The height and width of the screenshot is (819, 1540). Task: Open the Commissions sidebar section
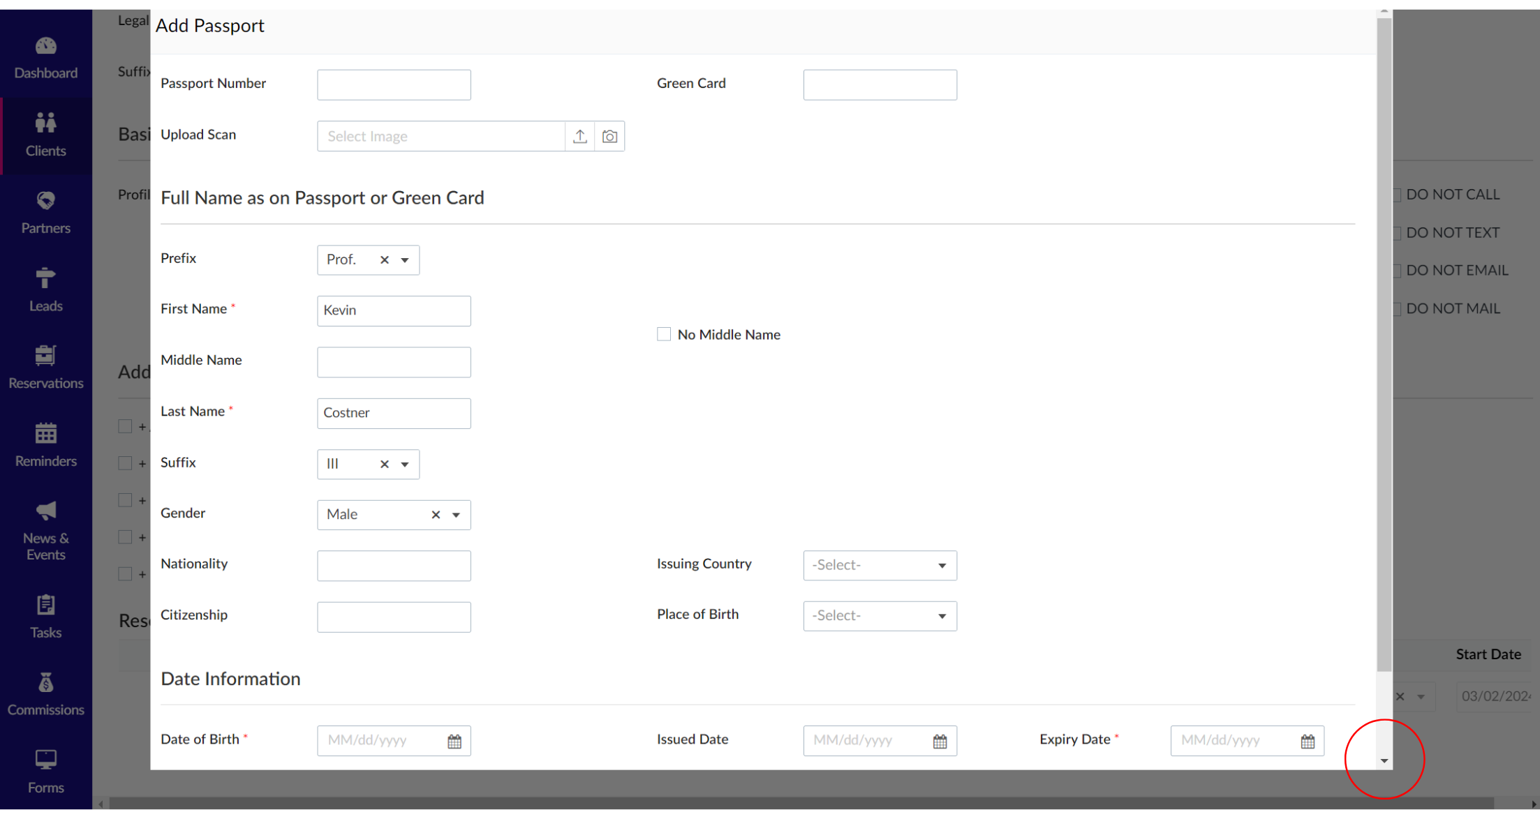46,694
